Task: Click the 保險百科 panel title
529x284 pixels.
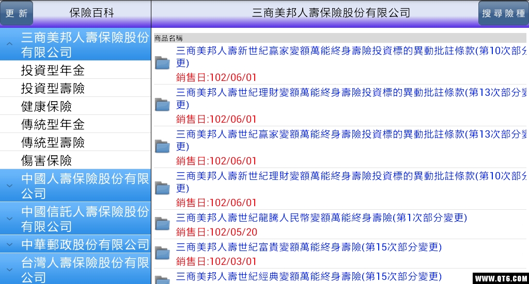Action: click(92, 13)
